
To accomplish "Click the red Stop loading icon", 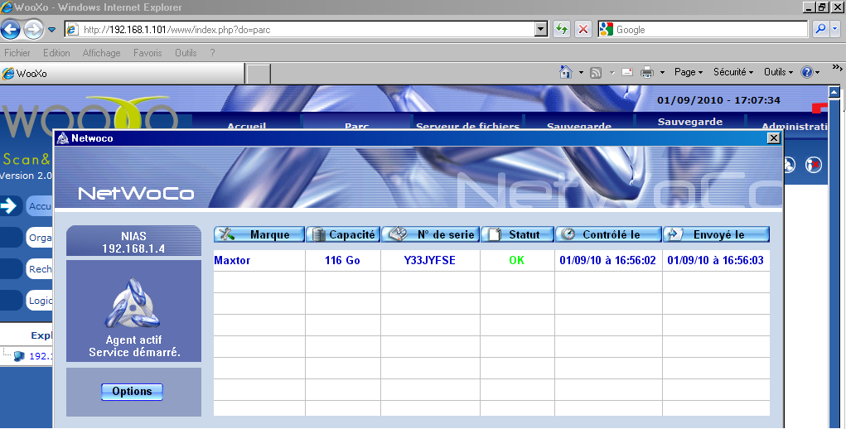I will point(583,30).
